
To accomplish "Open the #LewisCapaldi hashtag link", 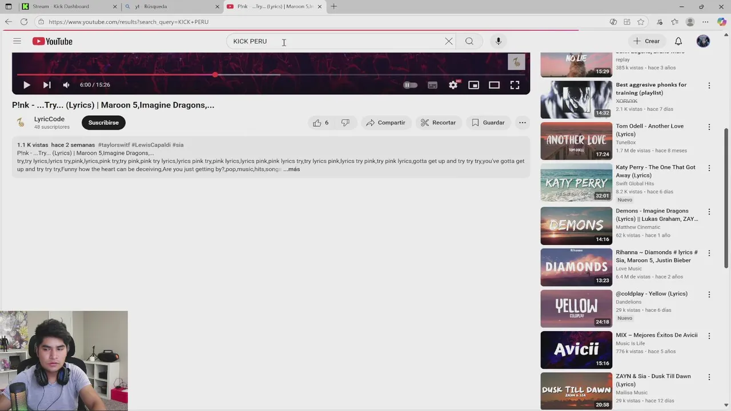I will point(151,145).
